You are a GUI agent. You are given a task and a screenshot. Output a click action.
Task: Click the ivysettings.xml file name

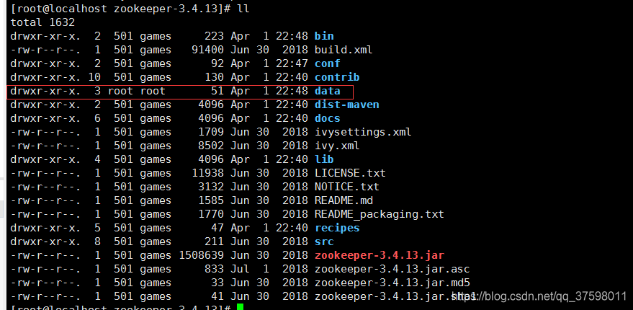pyautogui.click(x=363, y=132)
